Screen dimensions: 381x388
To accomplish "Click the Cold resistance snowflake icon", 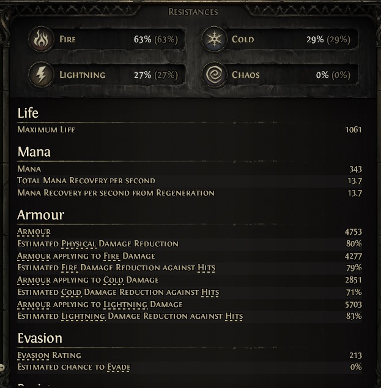I will [x=214, y=39].
